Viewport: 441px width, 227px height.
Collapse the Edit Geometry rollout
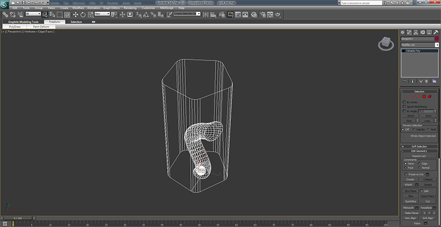(419, 151)
